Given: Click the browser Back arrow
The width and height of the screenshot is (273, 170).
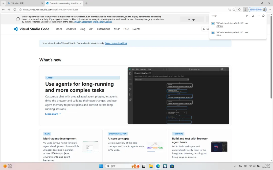Looking at the screenshot, I should click(x=3, y=10).
